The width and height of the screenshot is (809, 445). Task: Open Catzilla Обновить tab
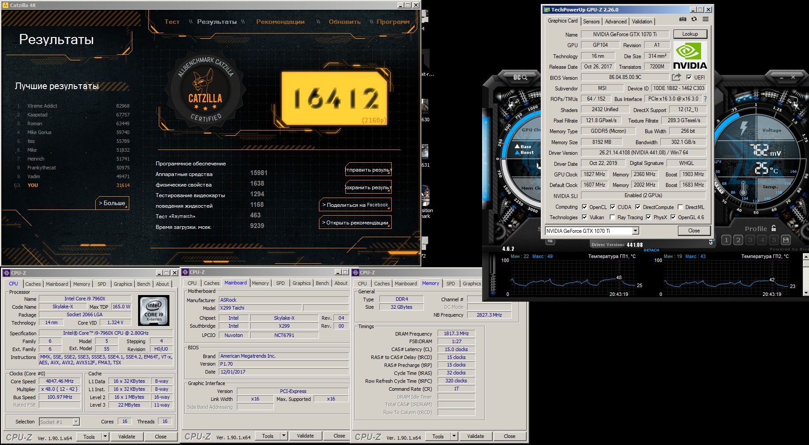tap(345, 22)
